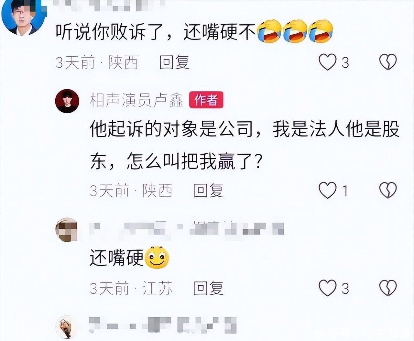This screenshot has height=341, width=414.
Task: Open avatar of the bottom partially visible commenter
Action: [x=67, y=327]
